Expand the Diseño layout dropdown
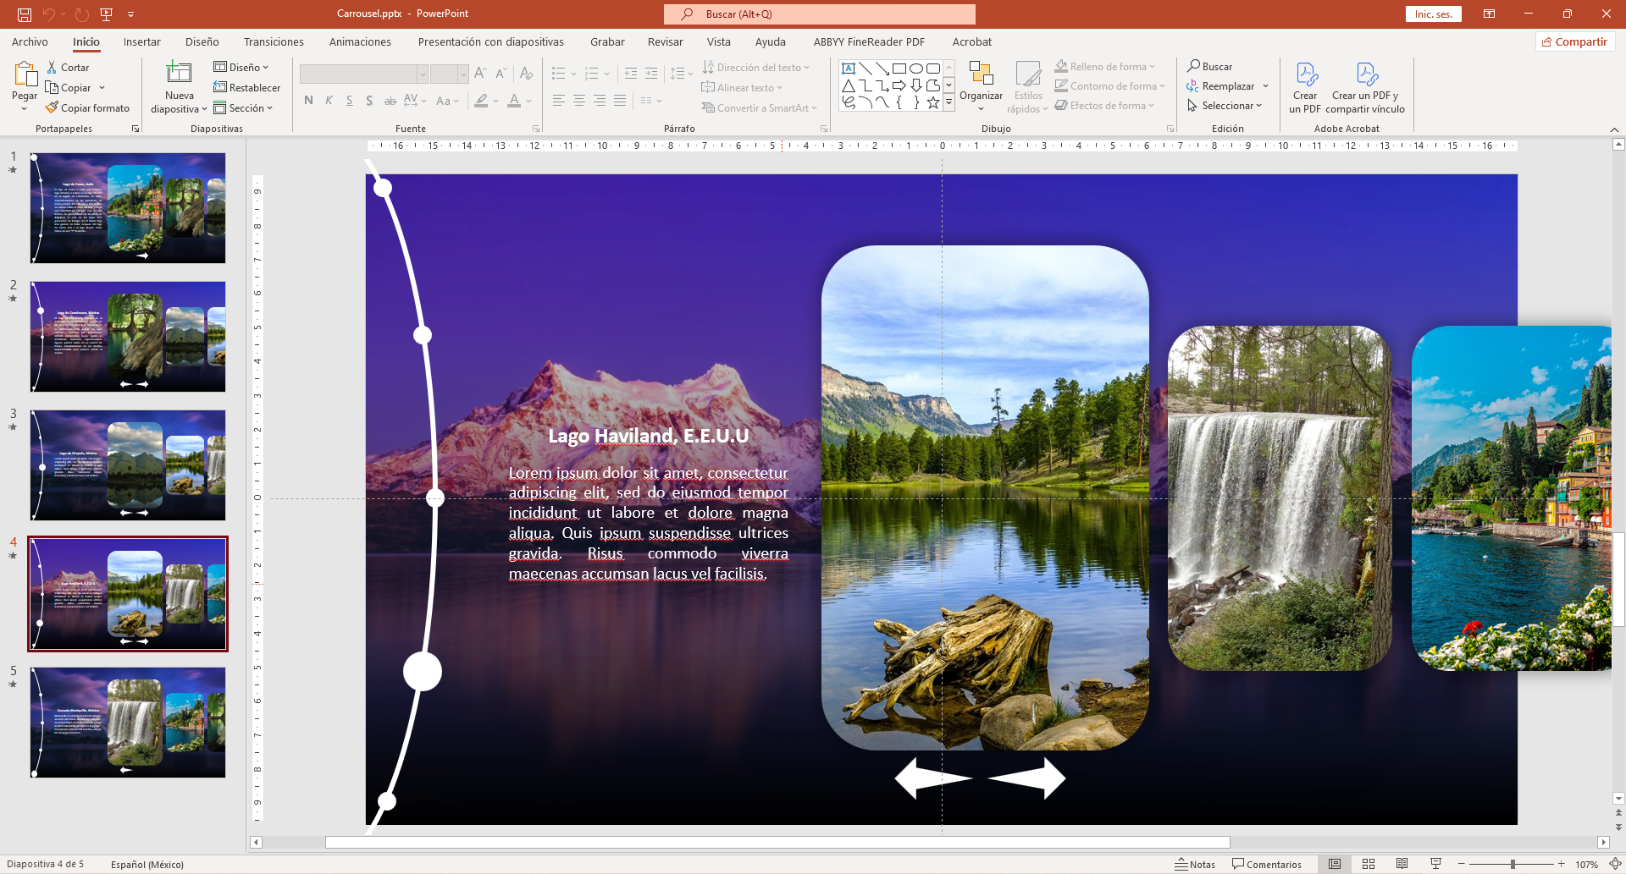This screenshot has height=874, width=1626. click(241, 68)
